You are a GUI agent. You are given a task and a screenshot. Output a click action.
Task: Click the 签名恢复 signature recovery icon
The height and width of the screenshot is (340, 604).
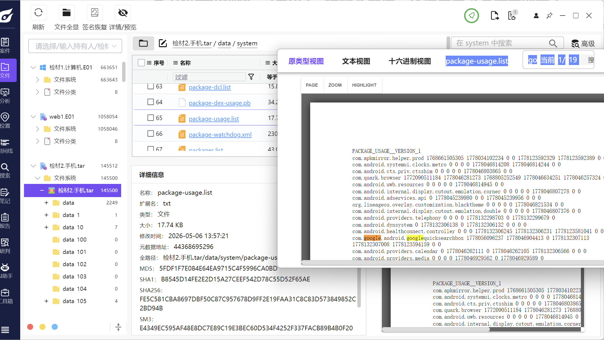95,13
